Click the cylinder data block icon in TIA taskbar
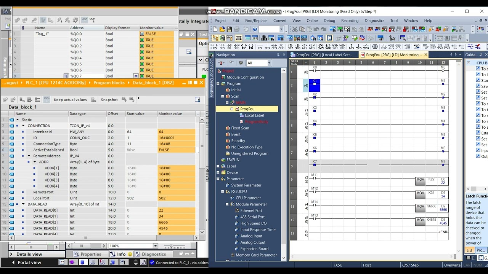 pos(82,262)
